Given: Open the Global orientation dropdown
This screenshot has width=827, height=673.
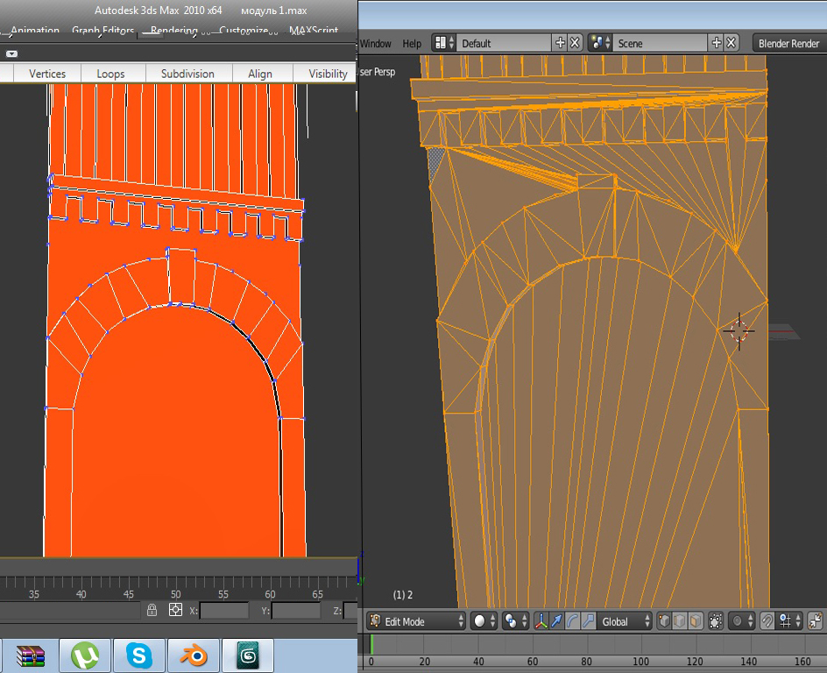Looking at the screenshot, I should click(x=623, y=621).
